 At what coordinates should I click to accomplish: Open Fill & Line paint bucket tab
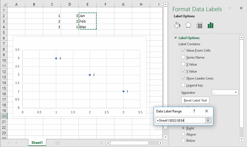pos(177,25)
